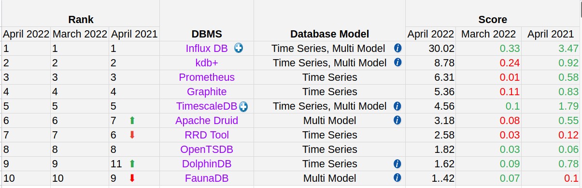The height and width of the screenshot is (188, 582).
Task: Click red down arrow in FaunaDB row
Action: click(132, 178)
